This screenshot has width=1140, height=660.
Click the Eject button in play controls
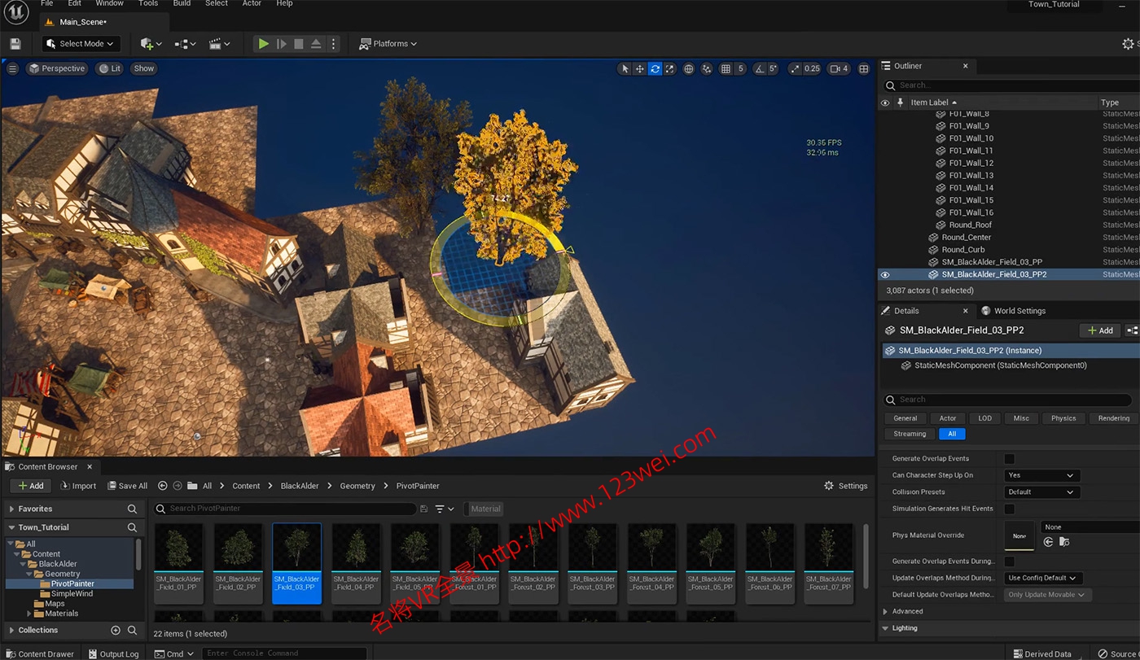316,44
